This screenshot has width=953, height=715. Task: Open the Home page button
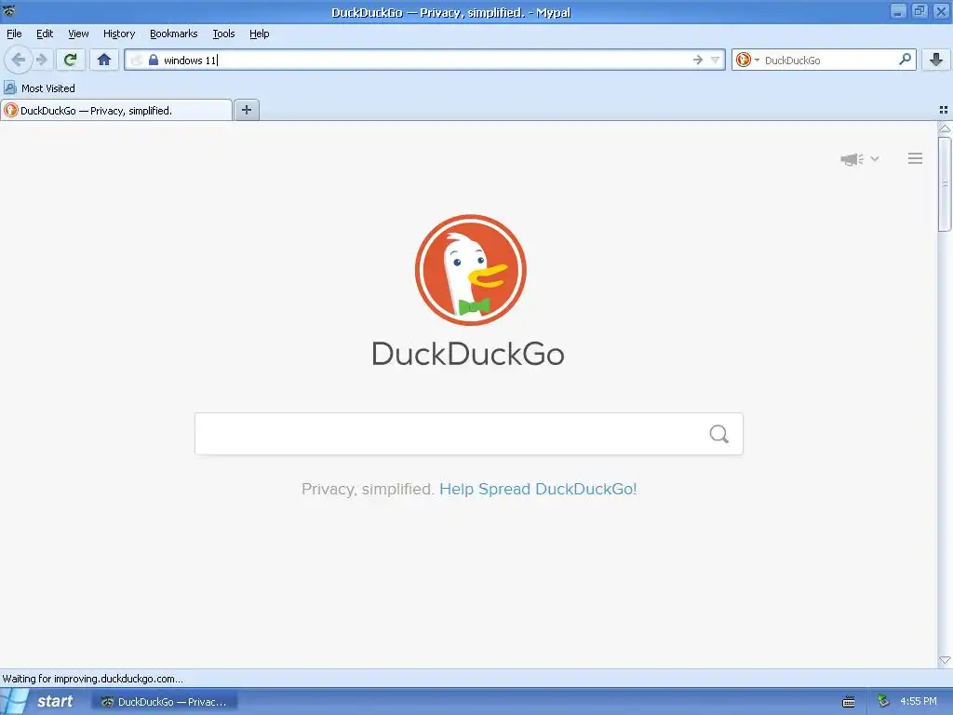(104, 60)
